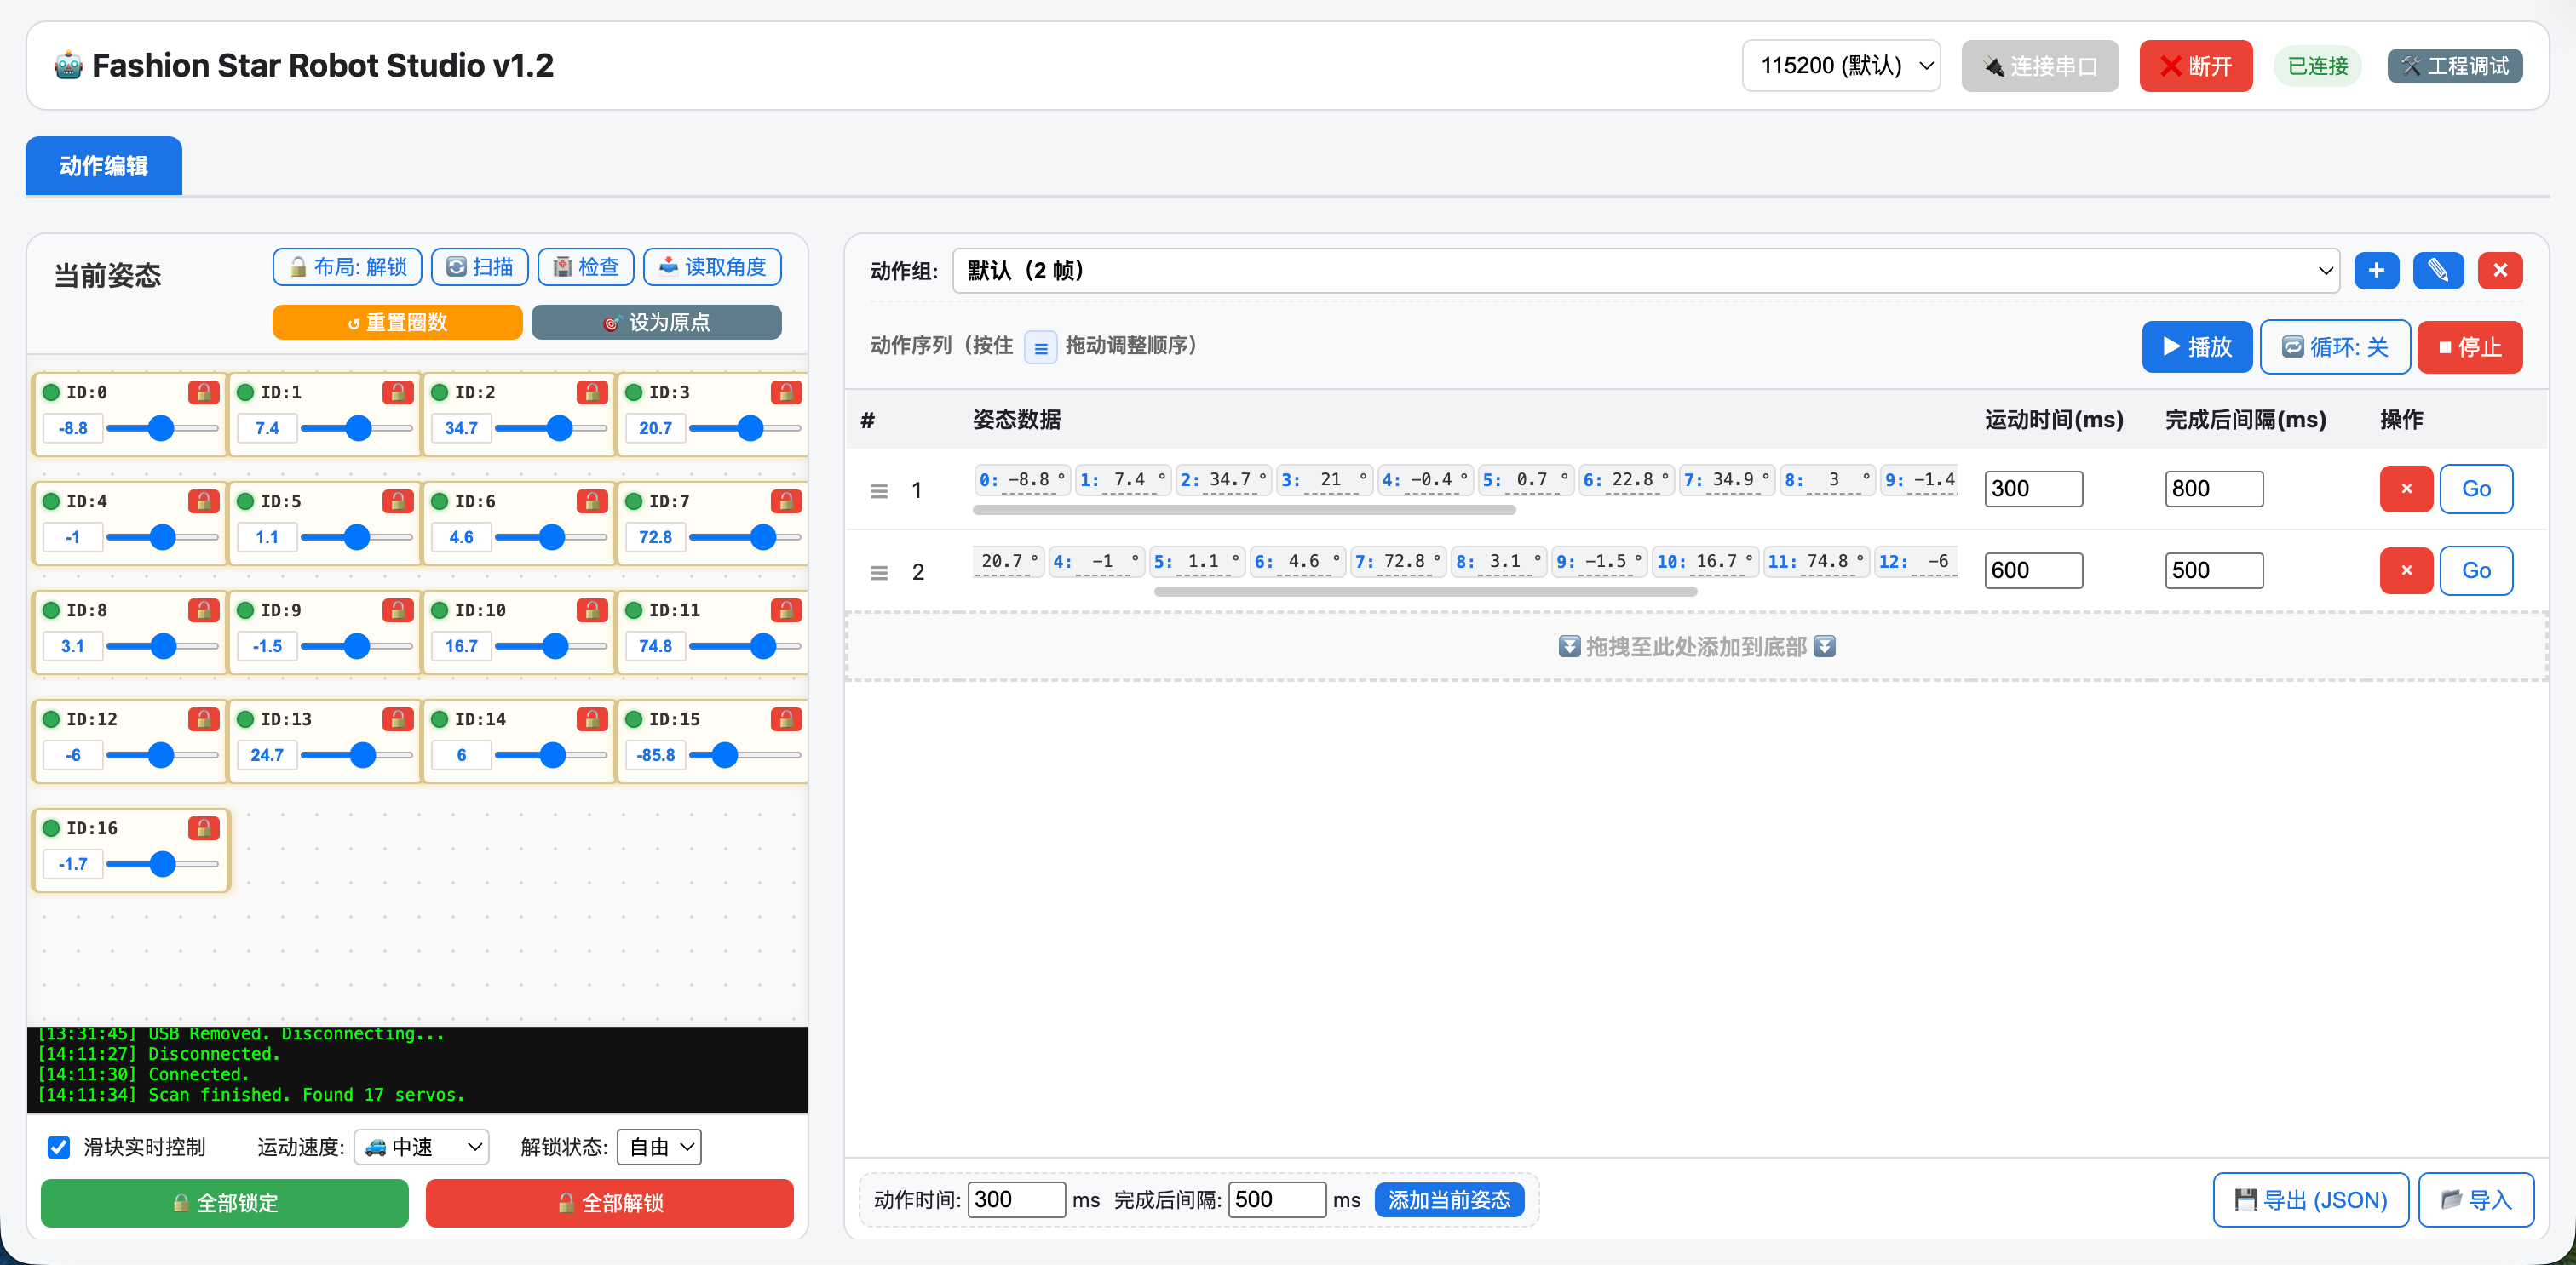This screenshot has width=2576, height=1265.
Task: Click the pencil edit action group icon
Action: click(2437, 270)
